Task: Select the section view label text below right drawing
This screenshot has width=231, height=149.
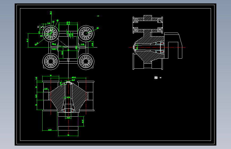Action: 158,78
